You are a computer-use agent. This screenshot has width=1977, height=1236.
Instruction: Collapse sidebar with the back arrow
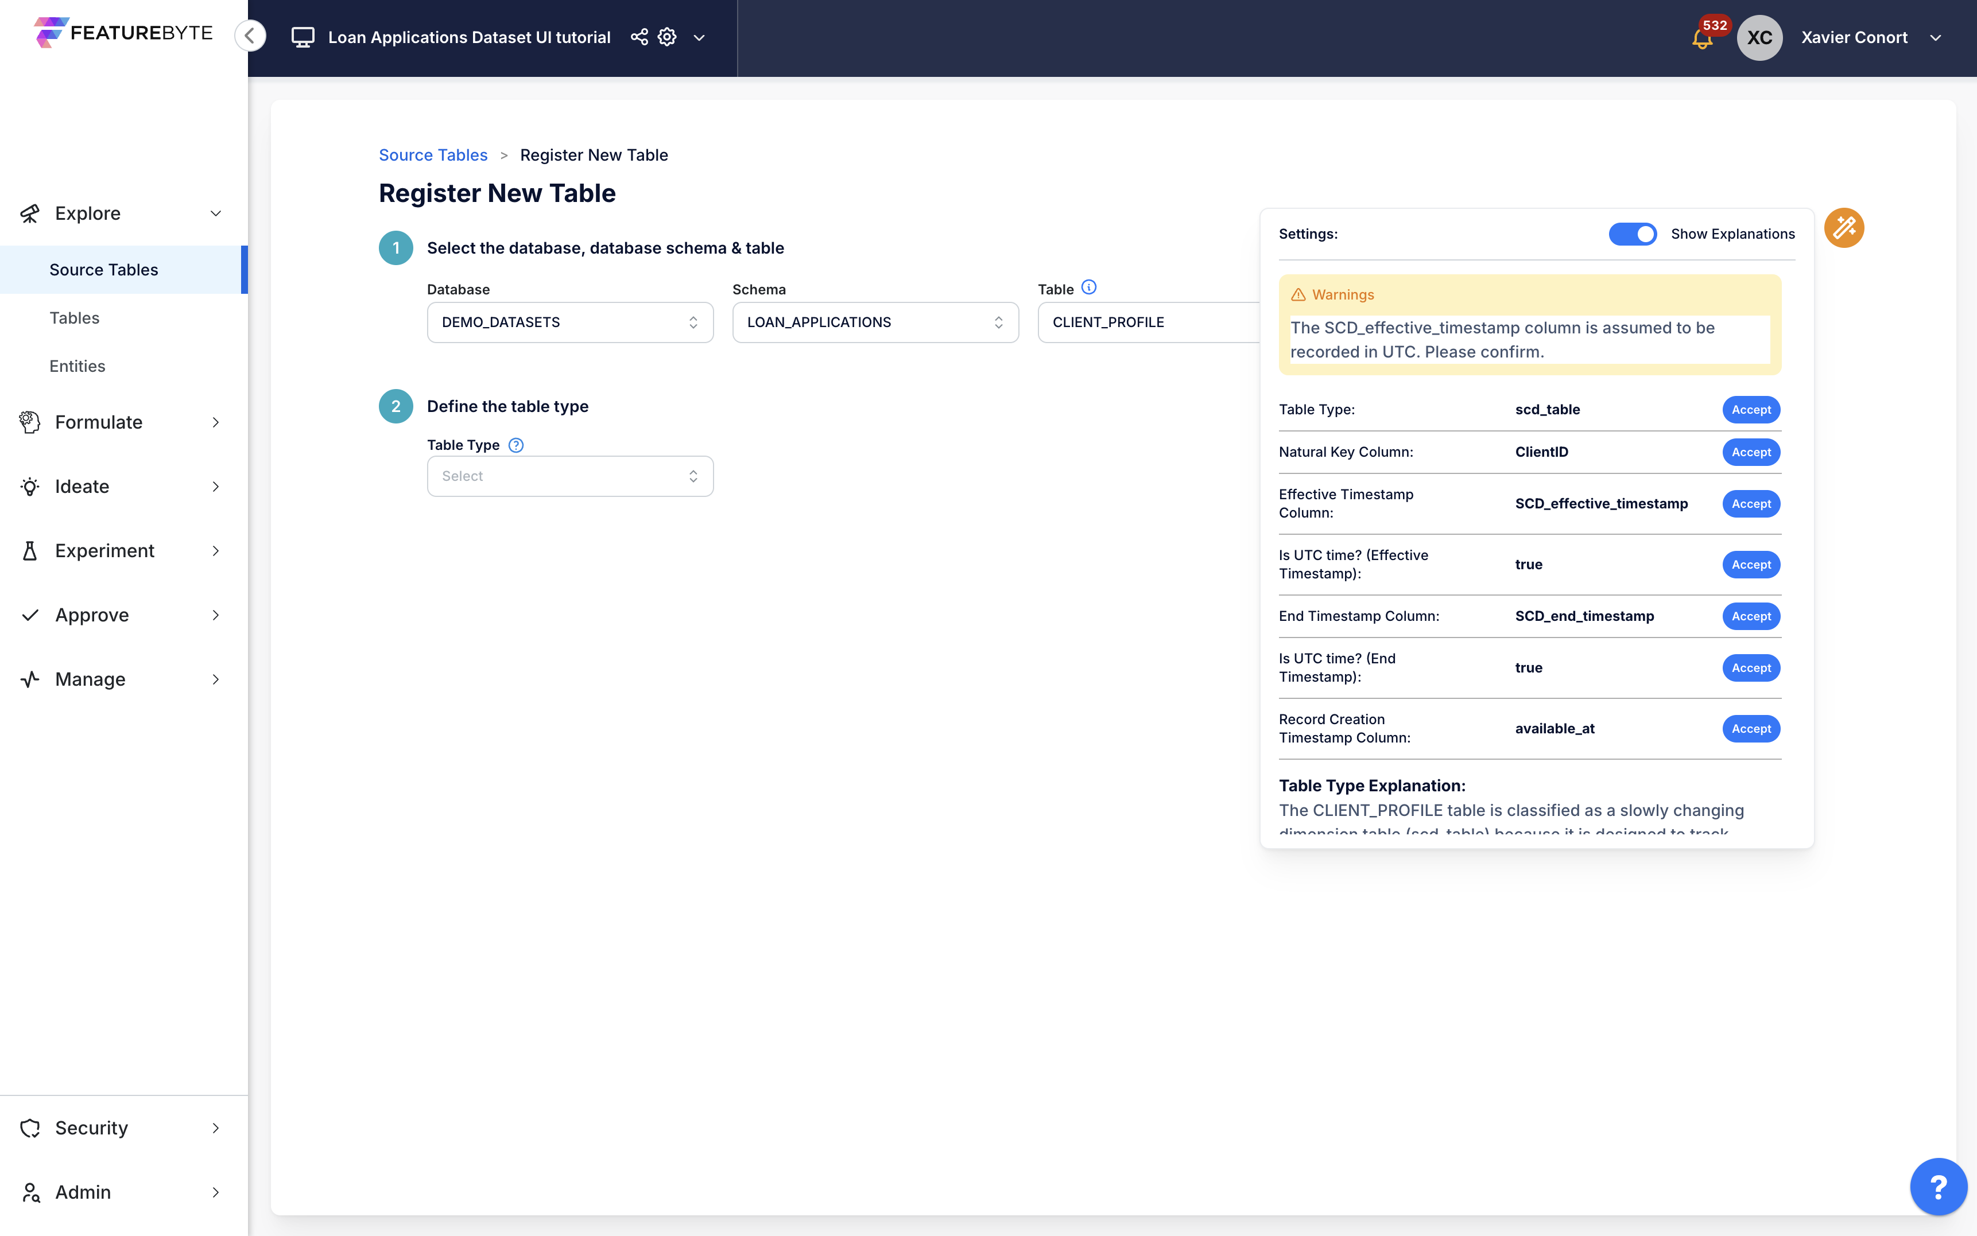tap(250, 36)
